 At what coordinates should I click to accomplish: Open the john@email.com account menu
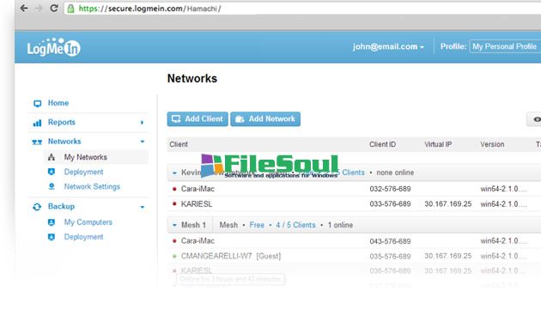pos(388,46)
